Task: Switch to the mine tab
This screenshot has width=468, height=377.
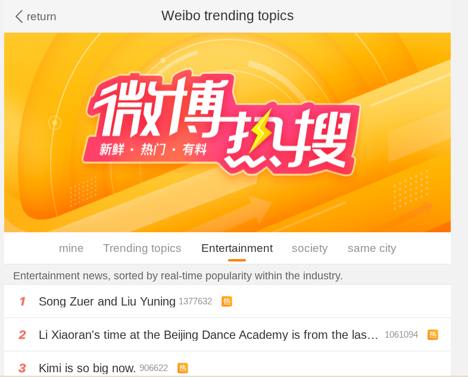Action: pyautogui.click(x=71, y=248)
